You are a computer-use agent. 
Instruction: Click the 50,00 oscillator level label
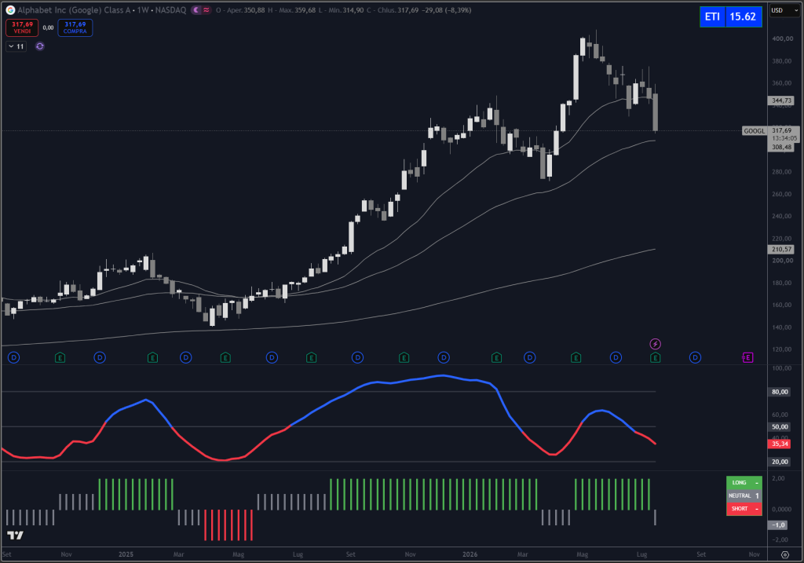(x=780, y=426)
